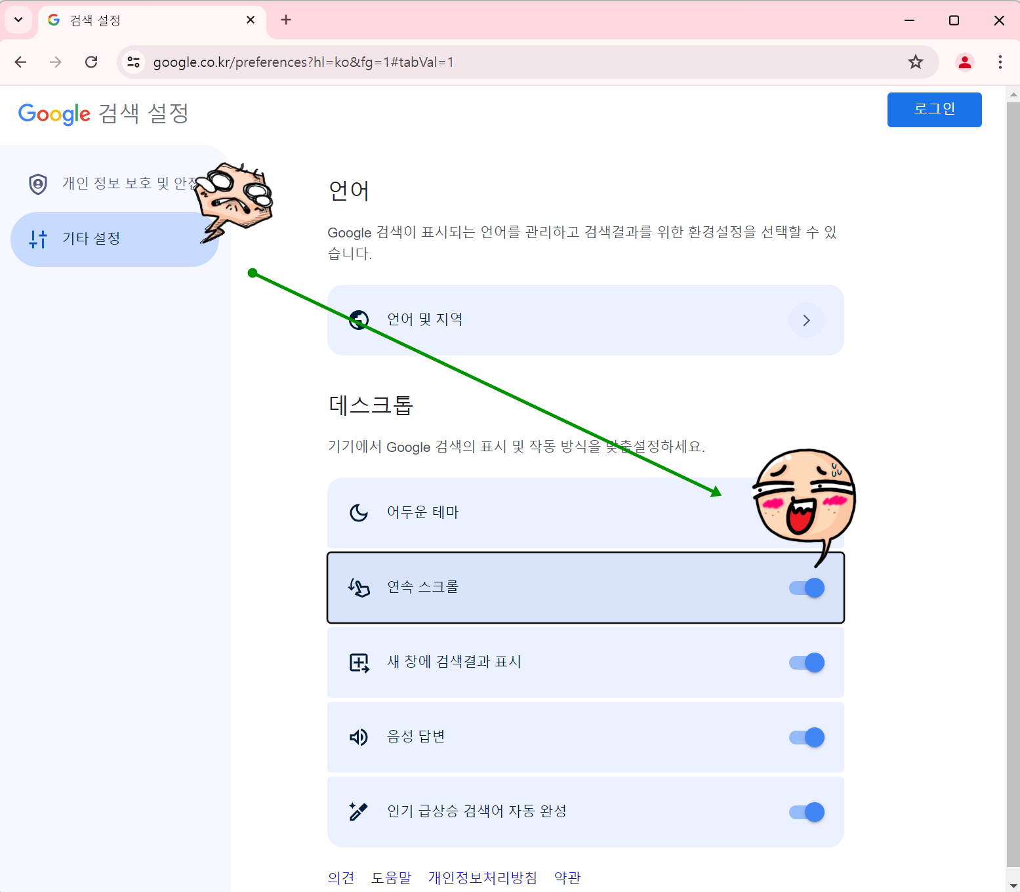Expand the 언어 및 지역 row chevron
1020x892 pixels.
807,320
